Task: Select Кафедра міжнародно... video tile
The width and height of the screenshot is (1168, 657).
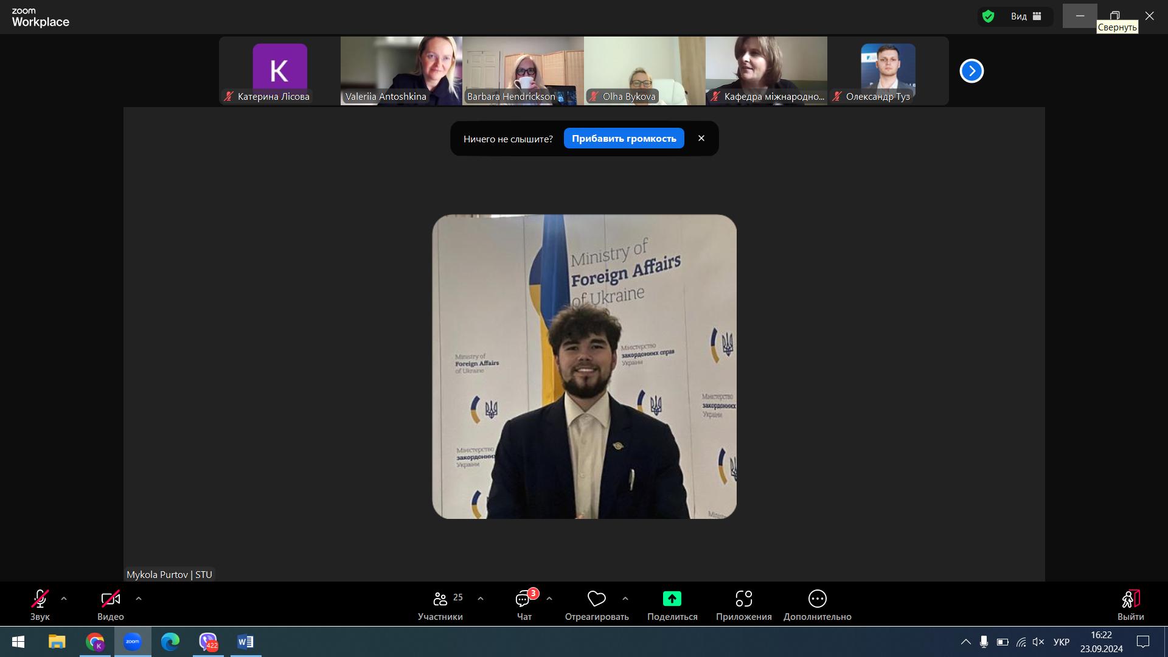Action: pos(766,71)
